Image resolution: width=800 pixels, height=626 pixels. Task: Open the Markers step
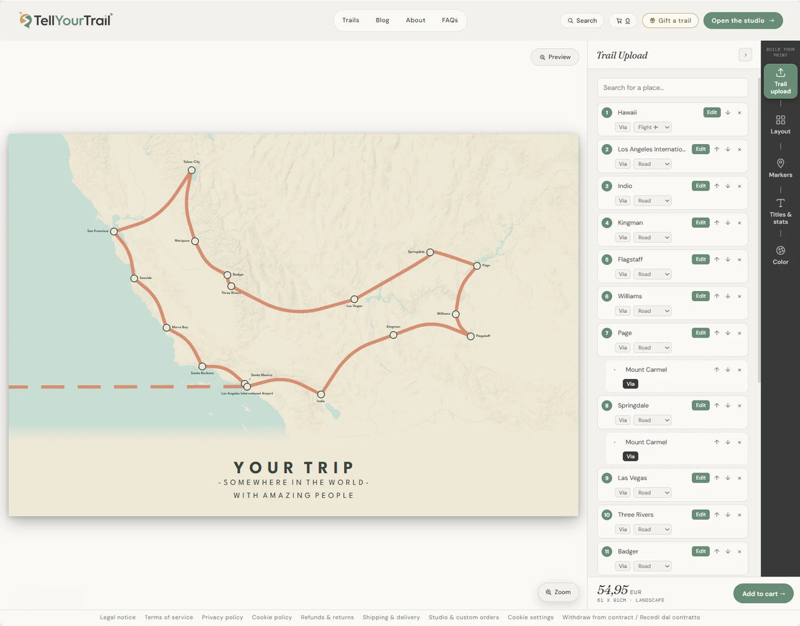click(780, 168)
